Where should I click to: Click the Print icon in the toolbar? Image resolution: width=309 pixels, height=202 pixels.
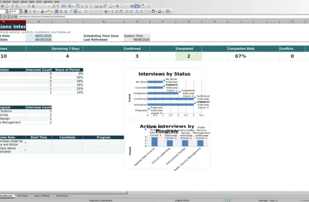2,6
